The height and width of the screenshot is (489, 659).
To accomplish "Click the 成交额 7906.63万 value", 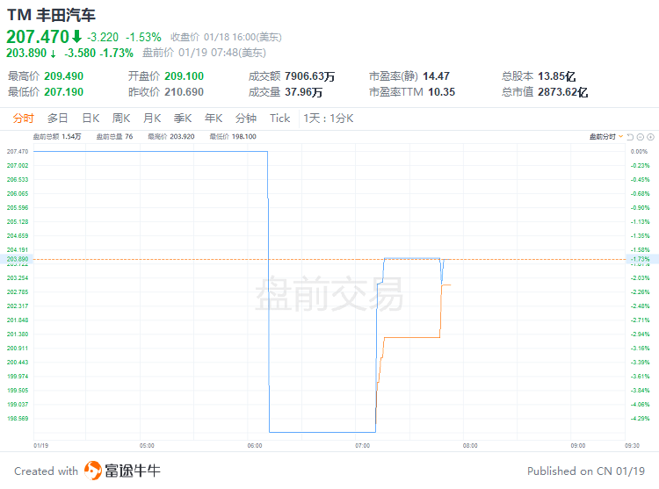I will tap(310, 76).
